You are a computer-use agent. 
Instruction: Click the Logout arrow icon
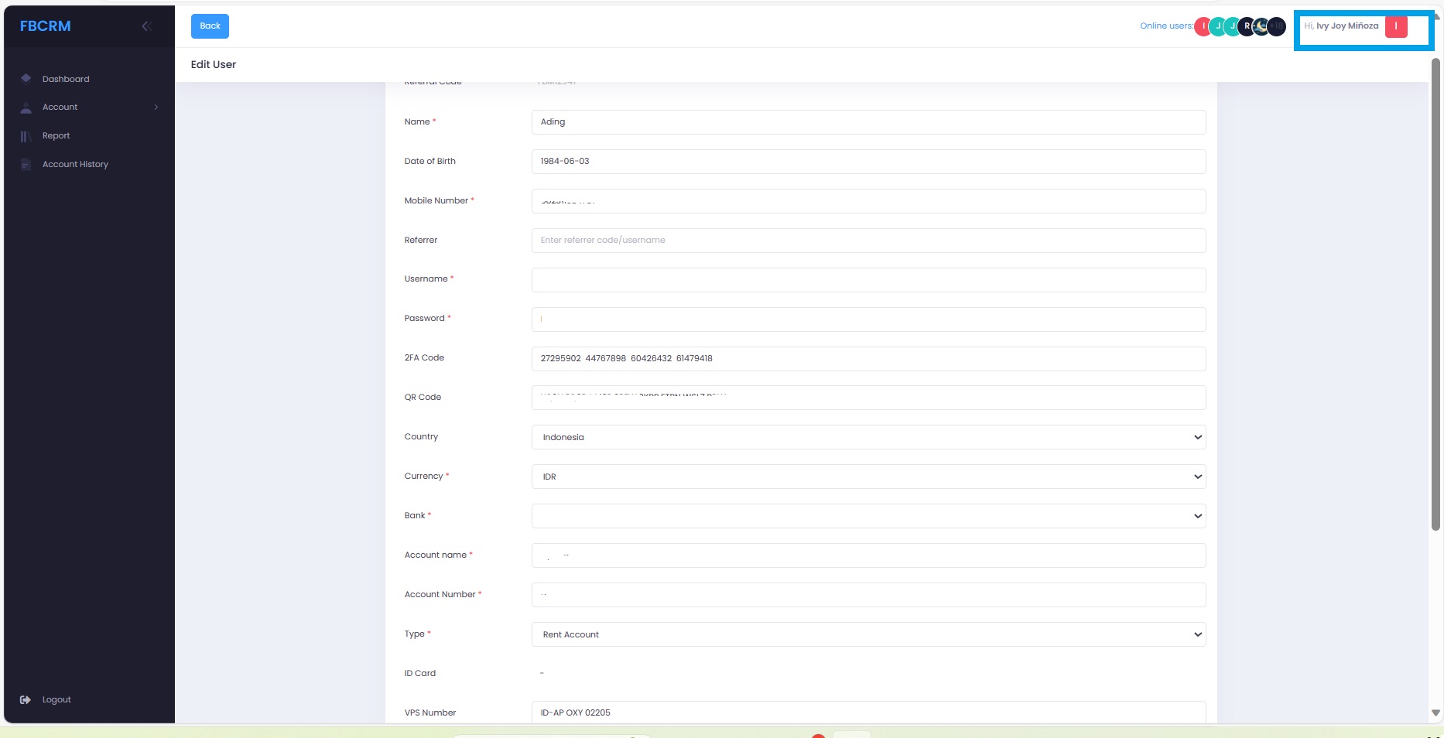tap(26, 699)
